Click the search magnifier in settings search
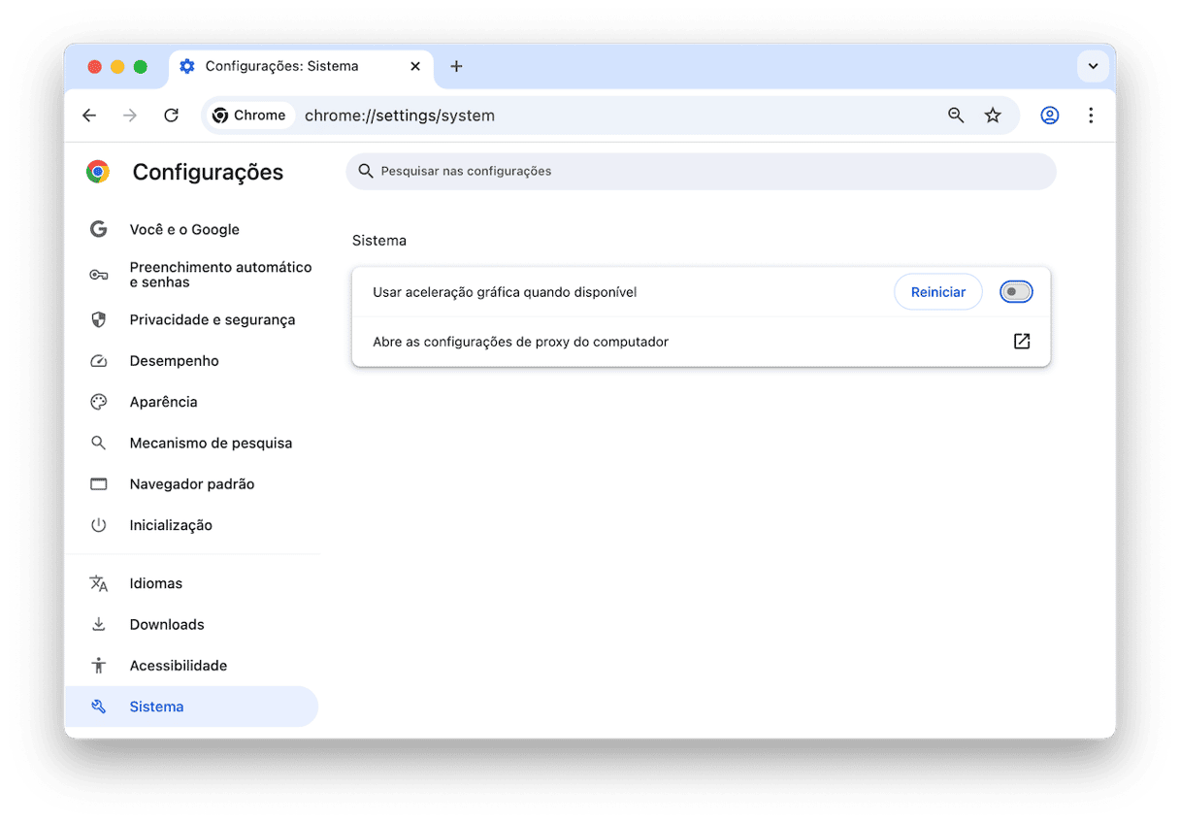This screenshot has height=823, width=1180. [366, 171]
